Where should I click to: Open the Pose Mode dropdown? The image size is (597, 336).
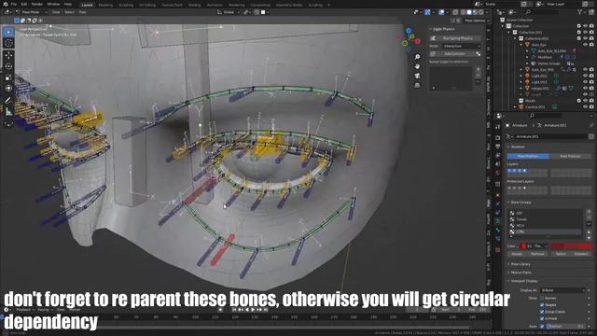(x=32, y=12)
